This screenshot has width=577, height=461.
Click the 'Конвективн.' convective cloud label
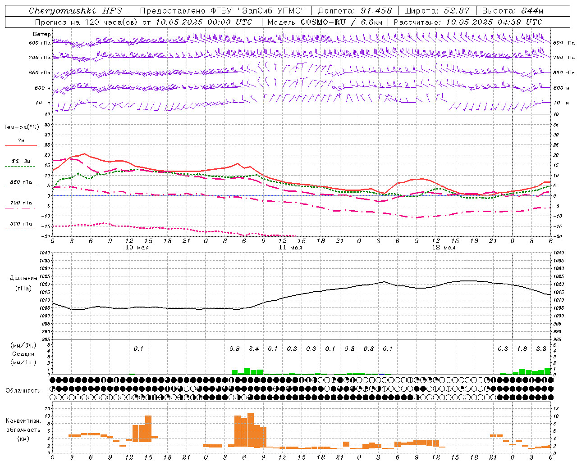23,421
